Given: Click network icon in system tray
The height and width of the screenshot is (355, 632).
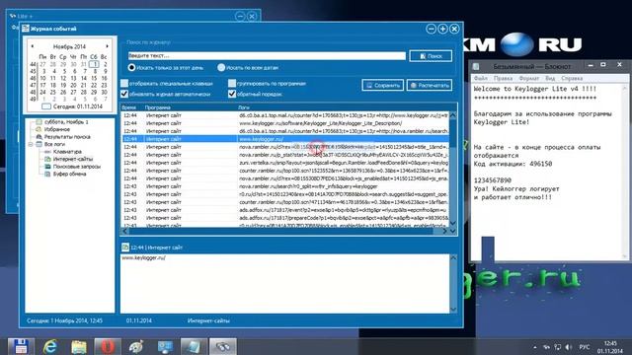Looking at the screenshot, I should (x=558, y=347).
